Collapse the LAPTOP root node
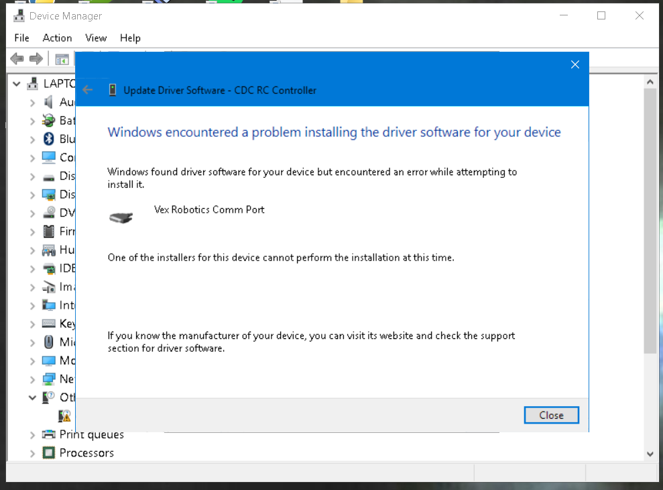This screenshot has height=490, width=663. (x=16, y=84)
